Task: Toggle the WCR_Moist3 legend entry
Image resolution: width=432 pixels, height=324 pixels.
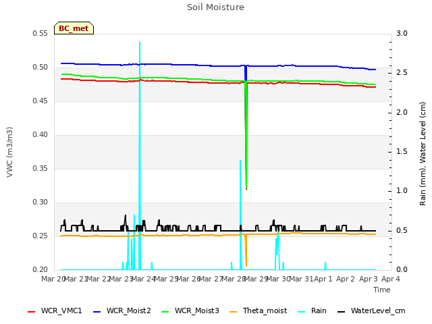Action: (x=190, y=311)
